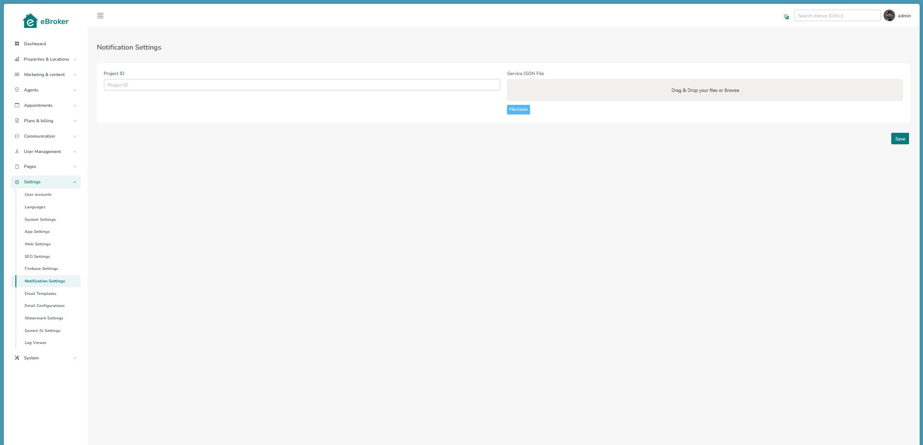Open the admin user avatar

pos(889,16)
